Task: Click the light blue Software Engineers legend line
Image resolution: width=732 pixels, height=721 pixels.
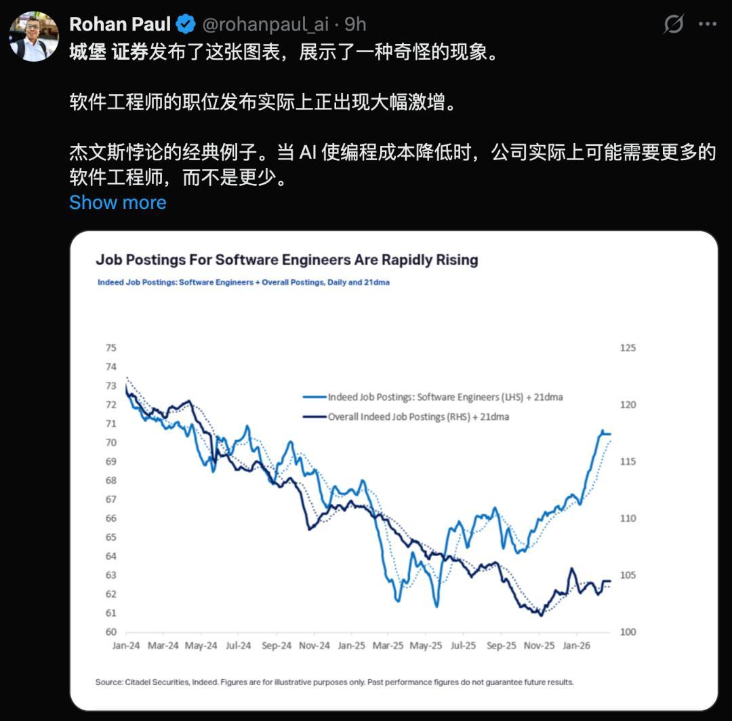Action: click(314, 397)
